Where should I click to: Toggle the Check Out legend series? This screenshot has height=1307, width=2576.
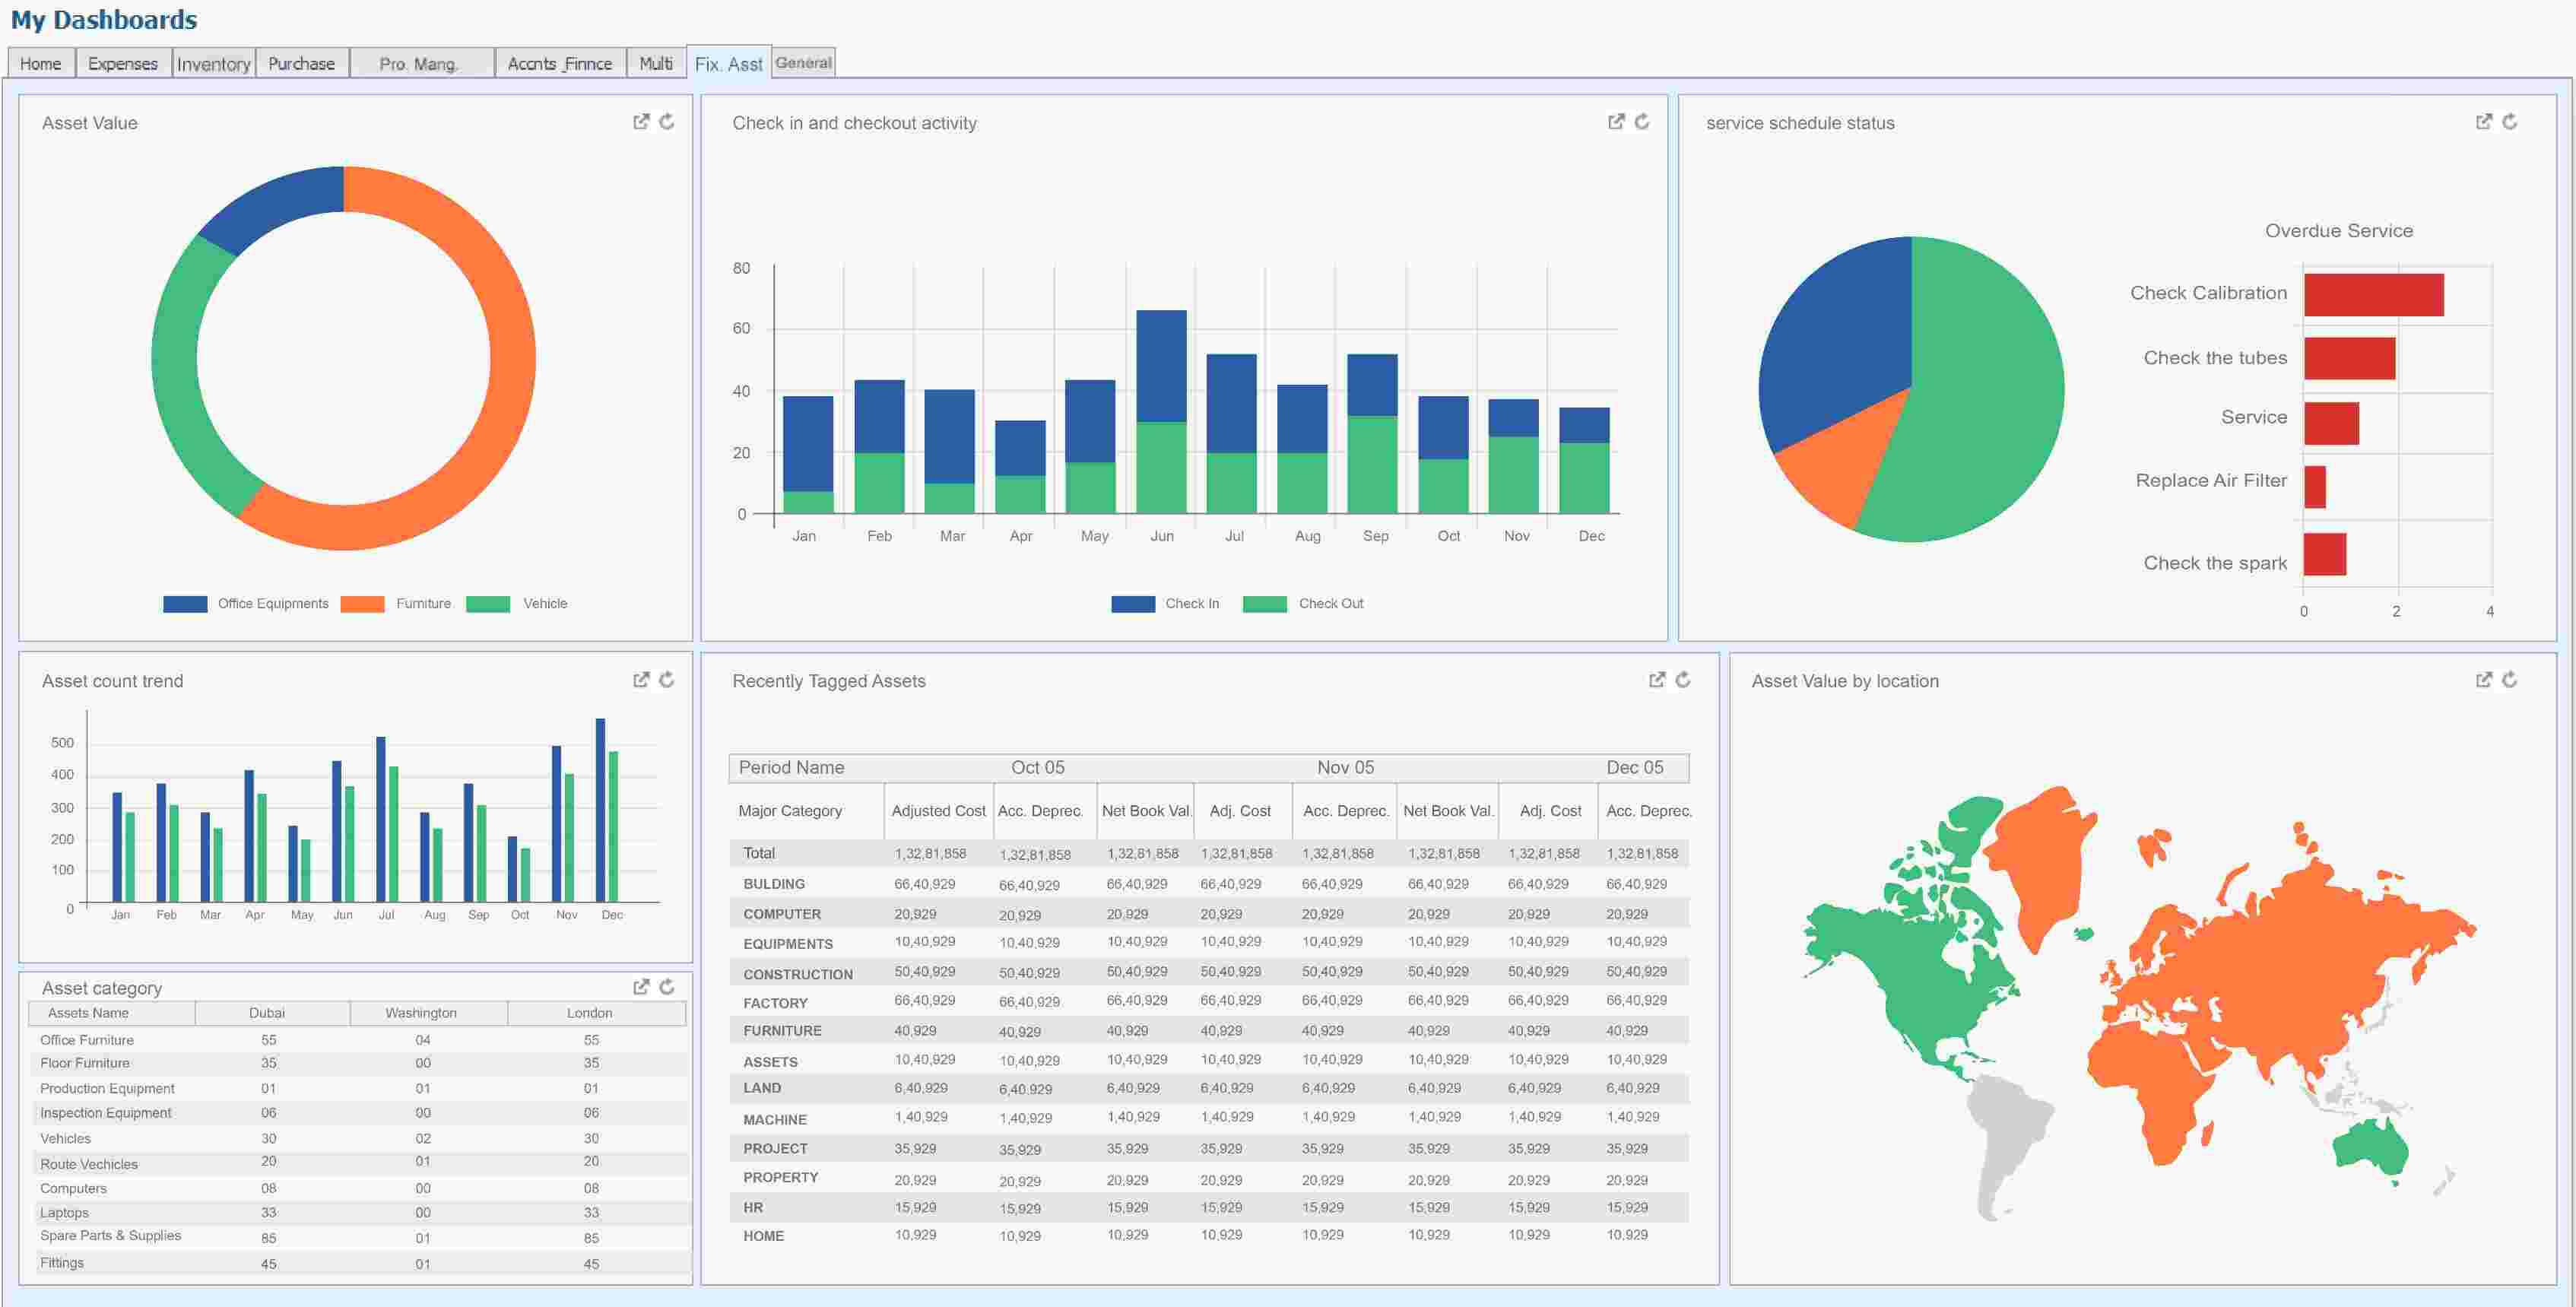(1330, 604)
